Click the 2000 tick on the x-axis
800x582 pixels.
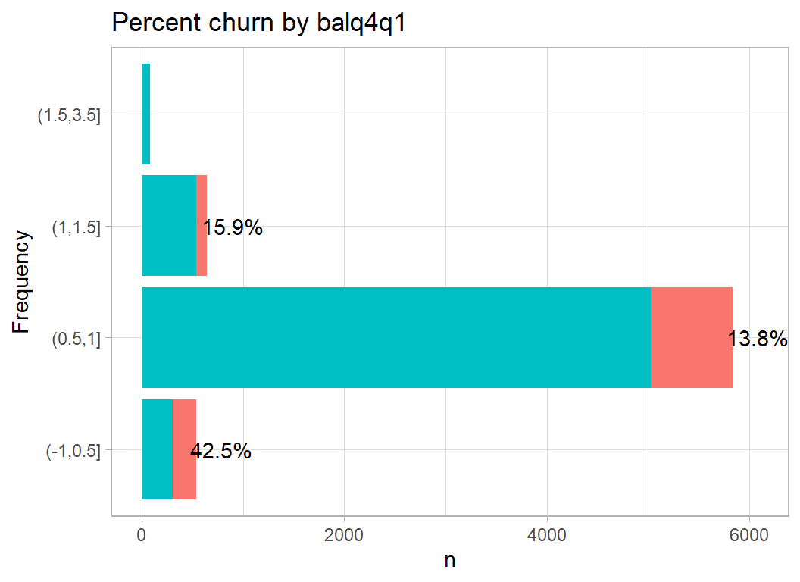click(344, 535)
